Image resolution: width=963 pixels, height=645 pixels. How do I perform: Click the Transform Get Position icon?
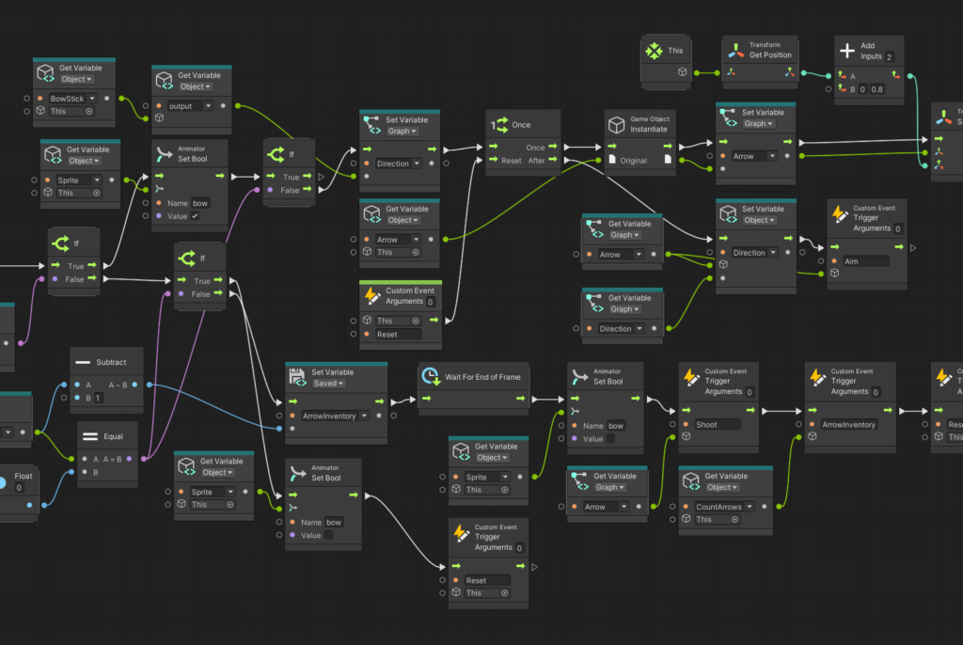pos(735,51)
